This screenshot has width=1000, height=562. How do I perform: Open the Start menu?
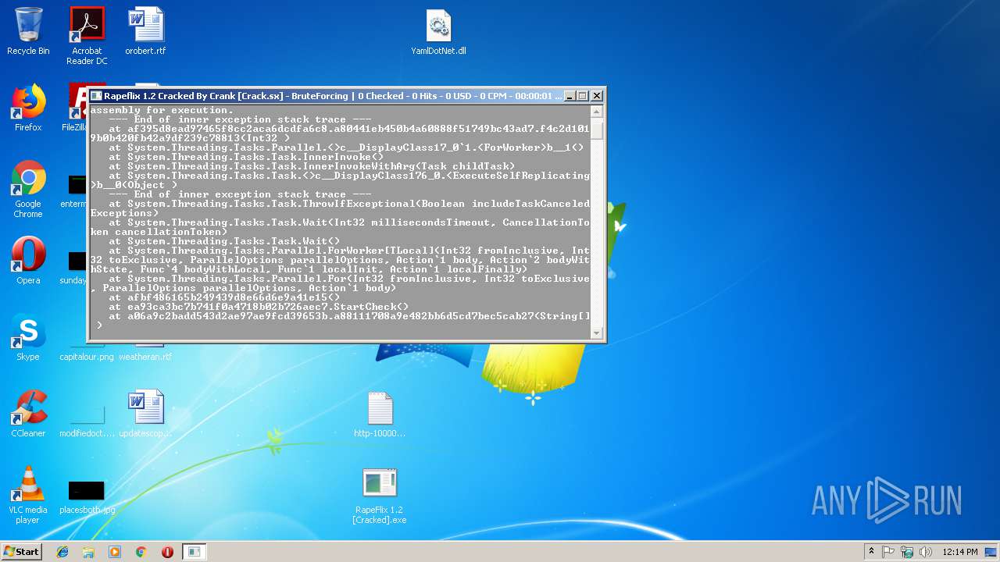point(22,552)
